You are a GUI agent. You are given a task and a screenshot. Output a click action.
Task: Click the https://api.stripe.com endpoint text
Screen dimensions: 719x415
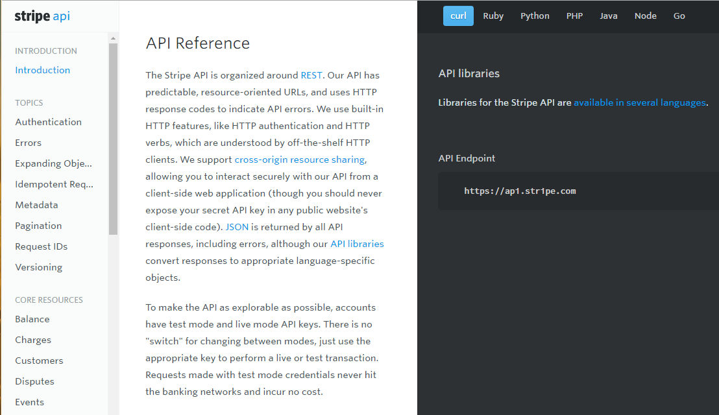(x=520, y=191)
